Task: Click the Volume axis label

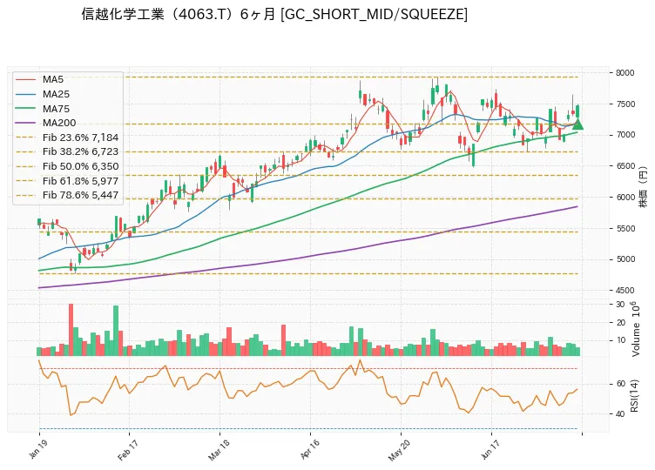Action: 635,329
